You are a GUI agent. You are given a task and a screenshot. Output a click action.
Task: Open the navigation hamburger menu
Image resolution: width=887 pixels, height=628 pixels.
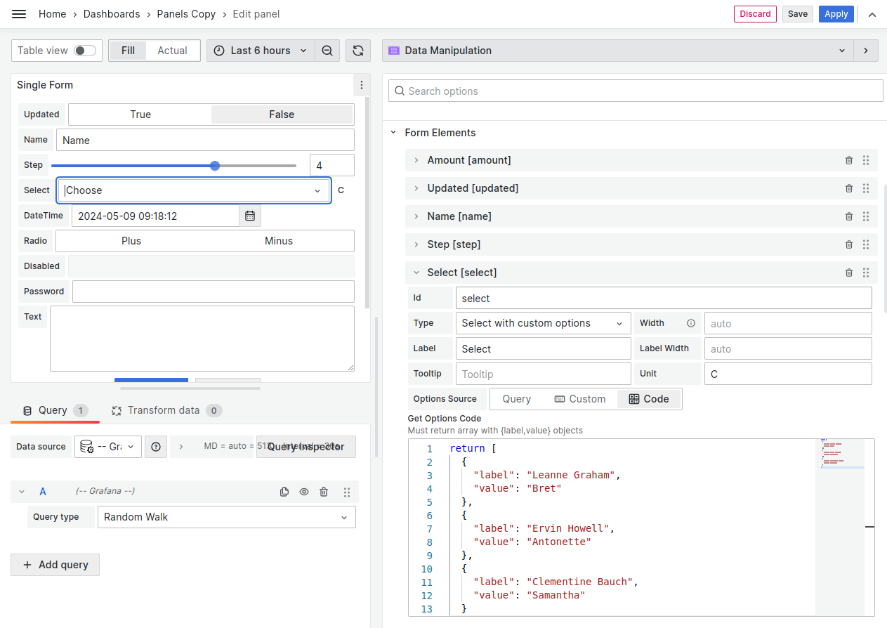[x=19, y=13]
